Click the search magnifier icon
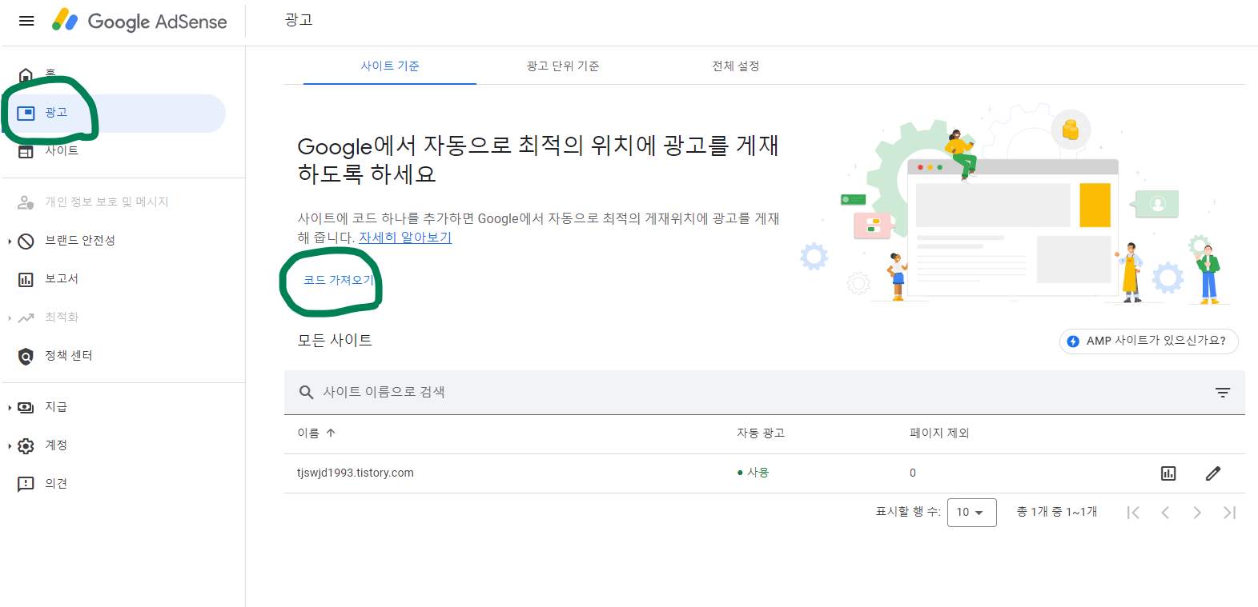Image resolution: width=1258 pixels, height=607 pixels. coord(306,392)
